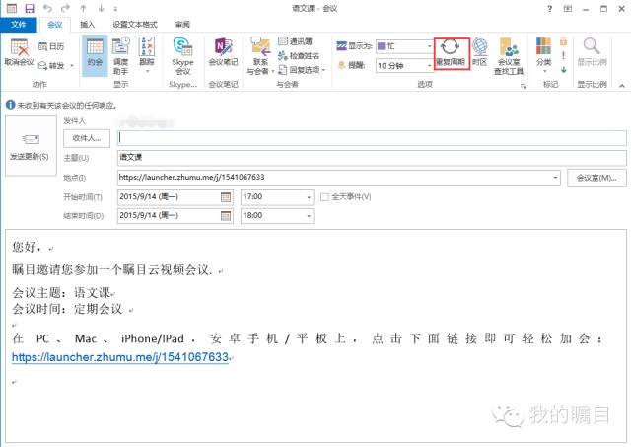Expand the Reminder 10 分钟 dropdown
Image resolution: width=631 pixels, height=447 pixels.
coord(429,66)
